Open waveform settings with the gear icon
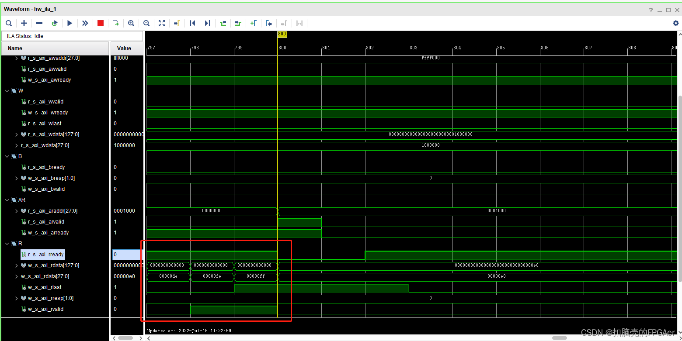 [675, 23]
